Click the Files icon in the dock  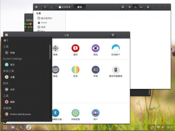pyautogui.click(x=13, y=127)
